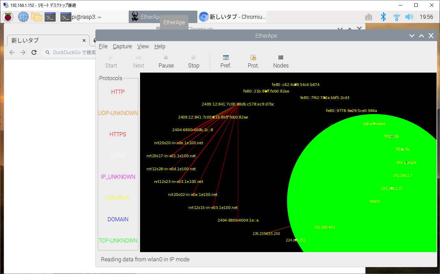Pause the capture with the Pause icon

pyautogui.click(x=166, y=62)
